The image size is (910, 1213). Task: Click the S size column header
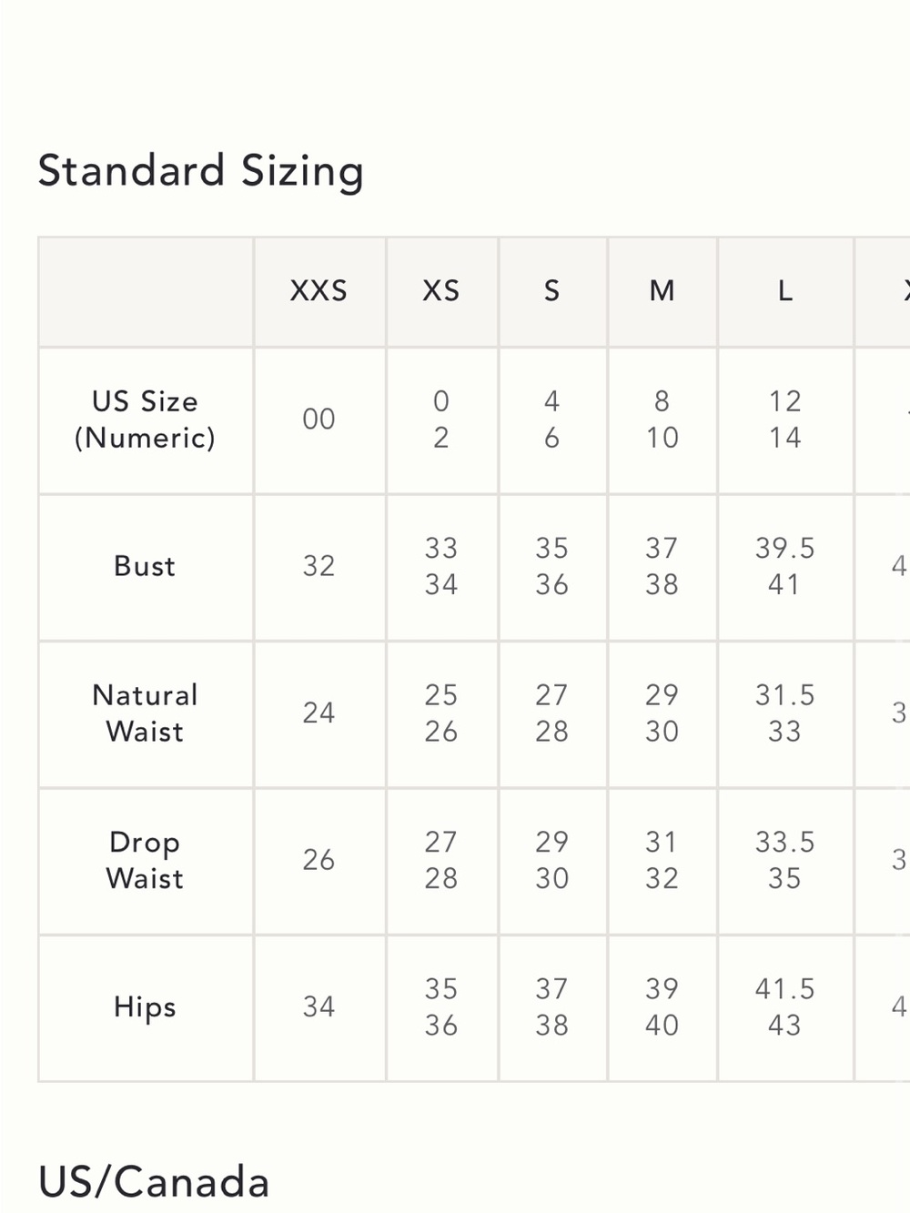(x=552, y=291)
